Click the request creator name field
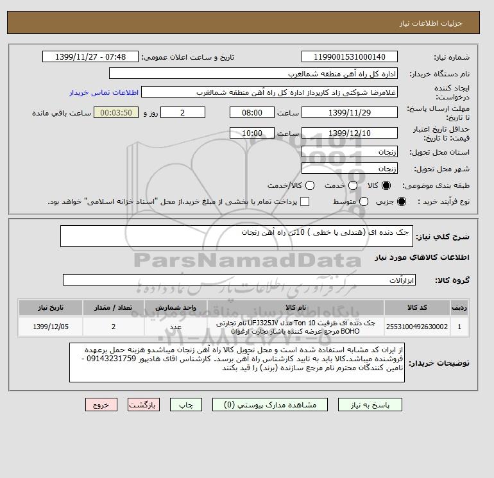The image size is (494, 478). click(x=269, y=92)
